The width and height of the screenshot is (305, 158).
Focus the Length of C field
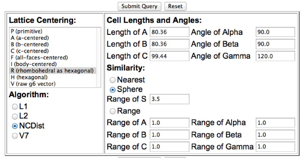tap(169, 56)
